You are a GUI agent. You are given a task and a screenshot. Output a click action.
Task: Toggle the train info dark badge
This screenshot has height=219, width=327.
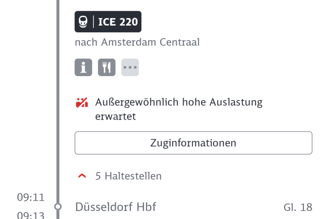tap(108, 21)
